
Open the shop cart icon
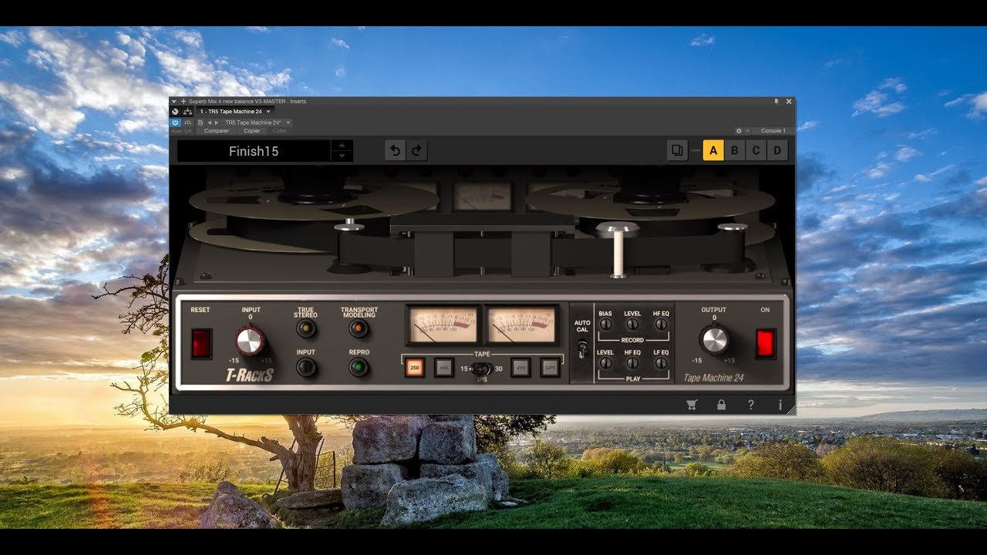click(x=692, y=405)
